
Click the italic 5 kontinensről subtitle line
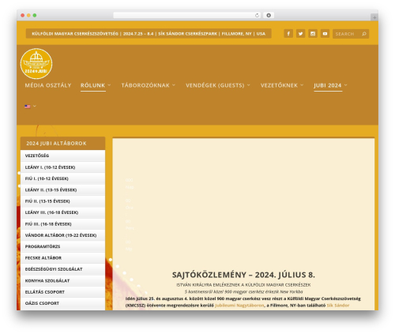(243, 291)
